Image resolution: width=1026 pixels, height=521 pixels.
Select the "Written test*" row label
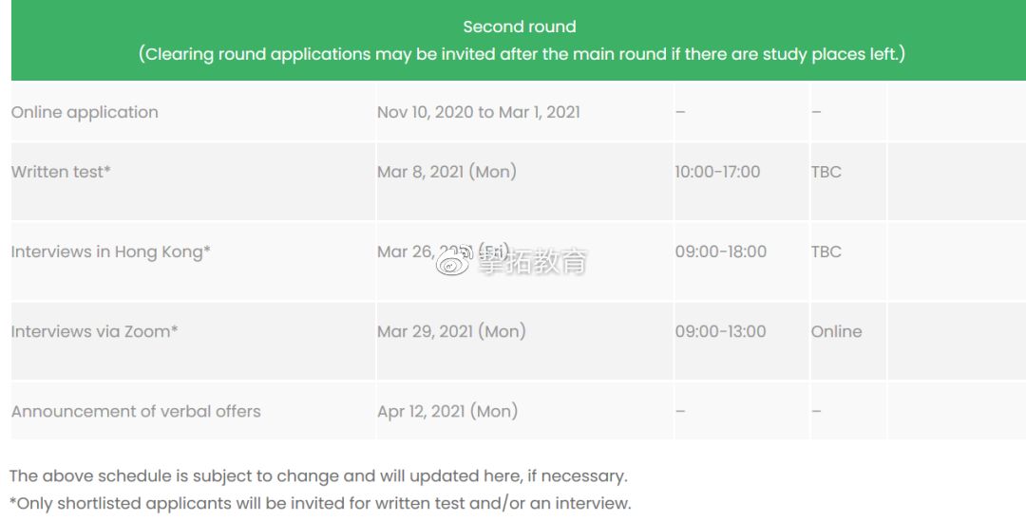(x=61, y=172)
